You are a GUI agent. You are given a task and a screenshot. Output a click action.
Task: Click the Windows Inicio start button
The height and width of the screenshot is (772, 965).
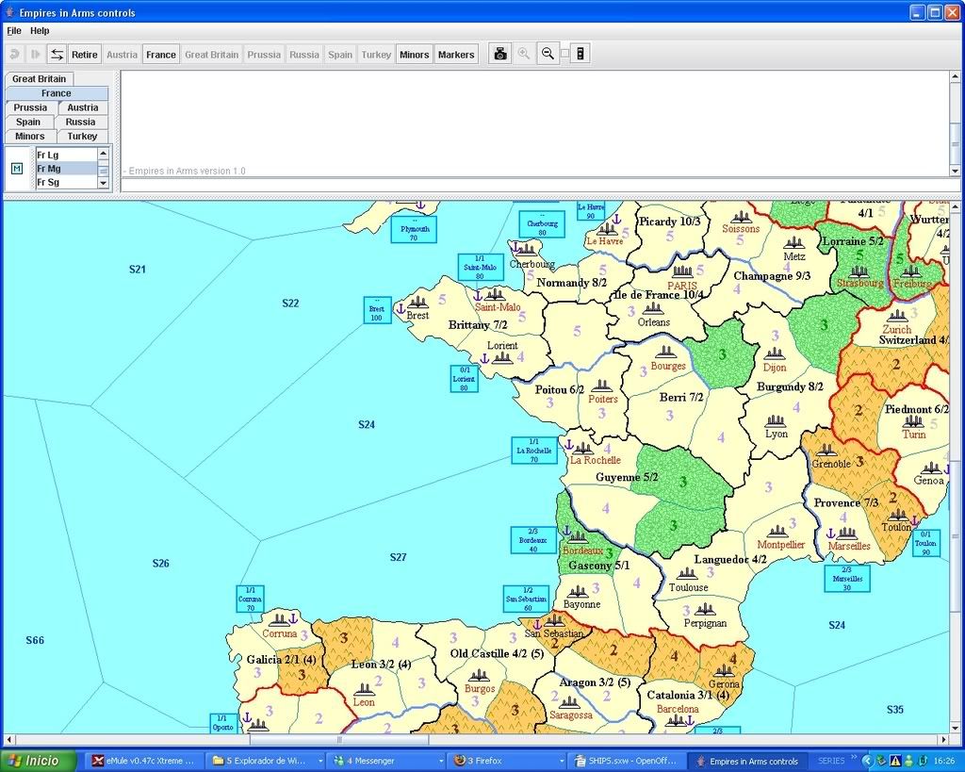38,761
